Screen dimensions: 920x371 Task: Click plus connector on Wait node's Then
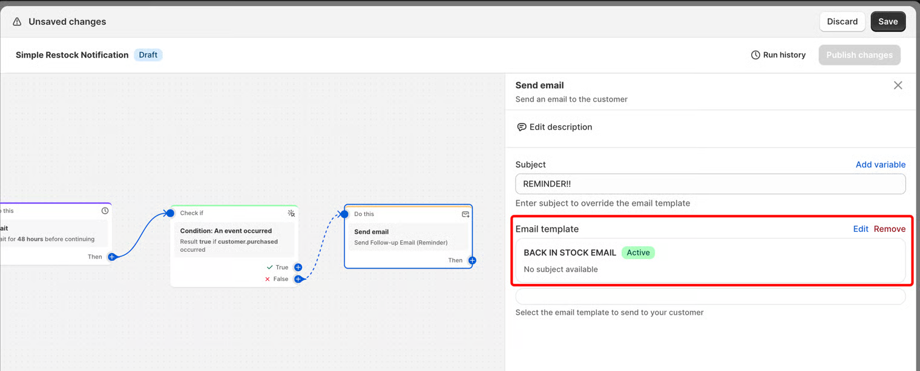click(x=112, y=257)
